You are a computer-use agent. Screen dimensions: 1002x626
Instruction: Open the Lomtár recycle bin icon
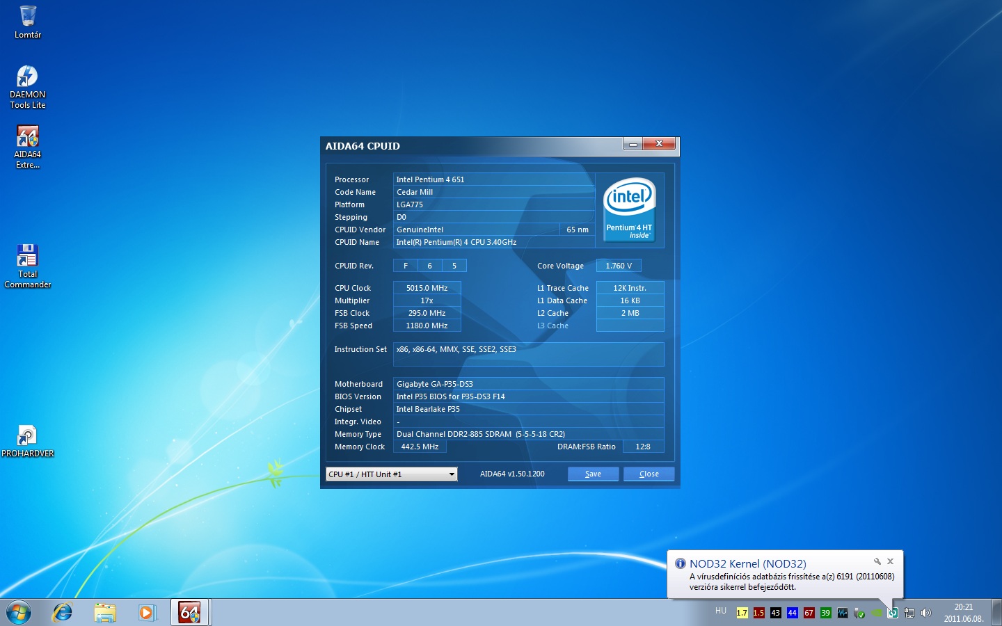pos(28,22)
